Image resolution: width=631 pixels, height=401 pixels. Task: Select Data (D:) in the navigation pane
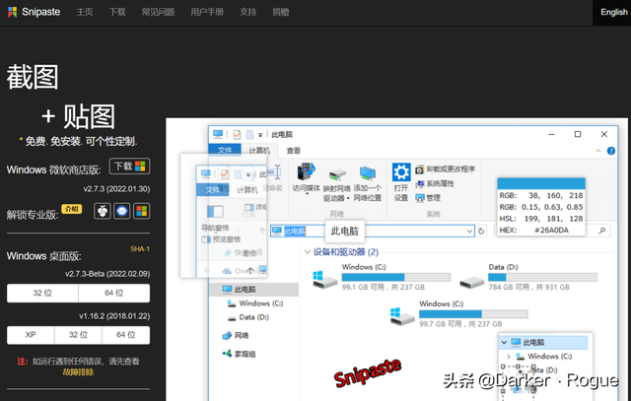point(247,317)
